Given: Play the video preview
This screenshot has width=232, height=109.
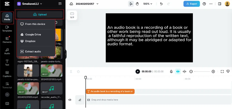Looking at the screenshot, I should 138,71.
